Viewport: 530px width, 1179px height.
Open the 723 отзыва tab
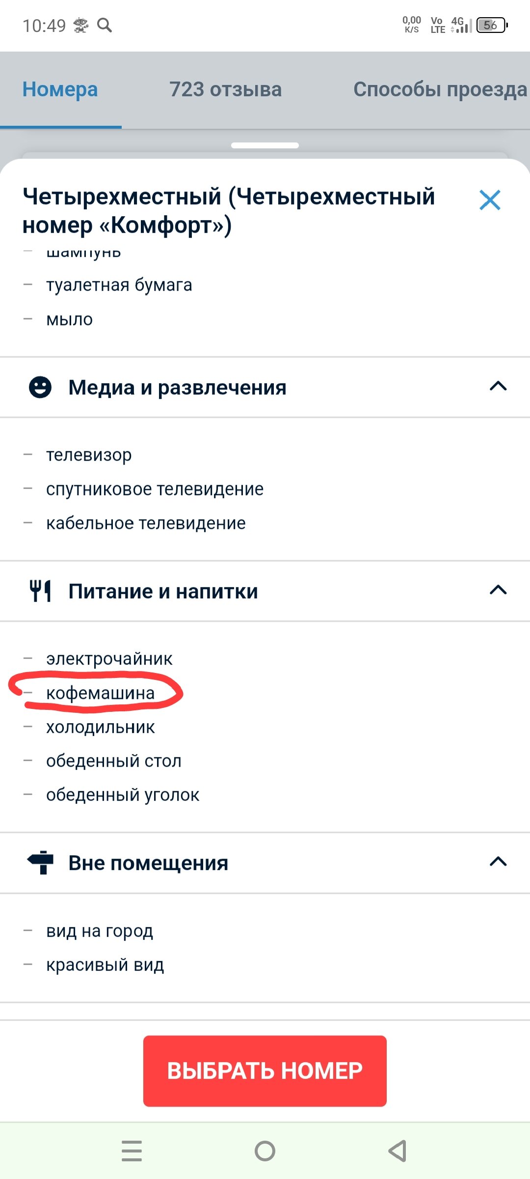pyautogui.click(x=226, y=89)
